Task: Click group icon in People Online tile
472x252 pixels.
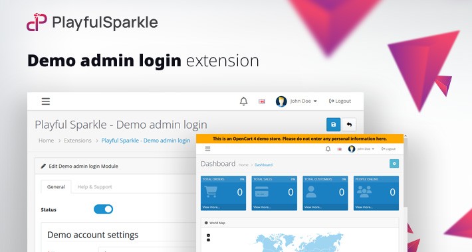Action: click(x=364, y=192)
